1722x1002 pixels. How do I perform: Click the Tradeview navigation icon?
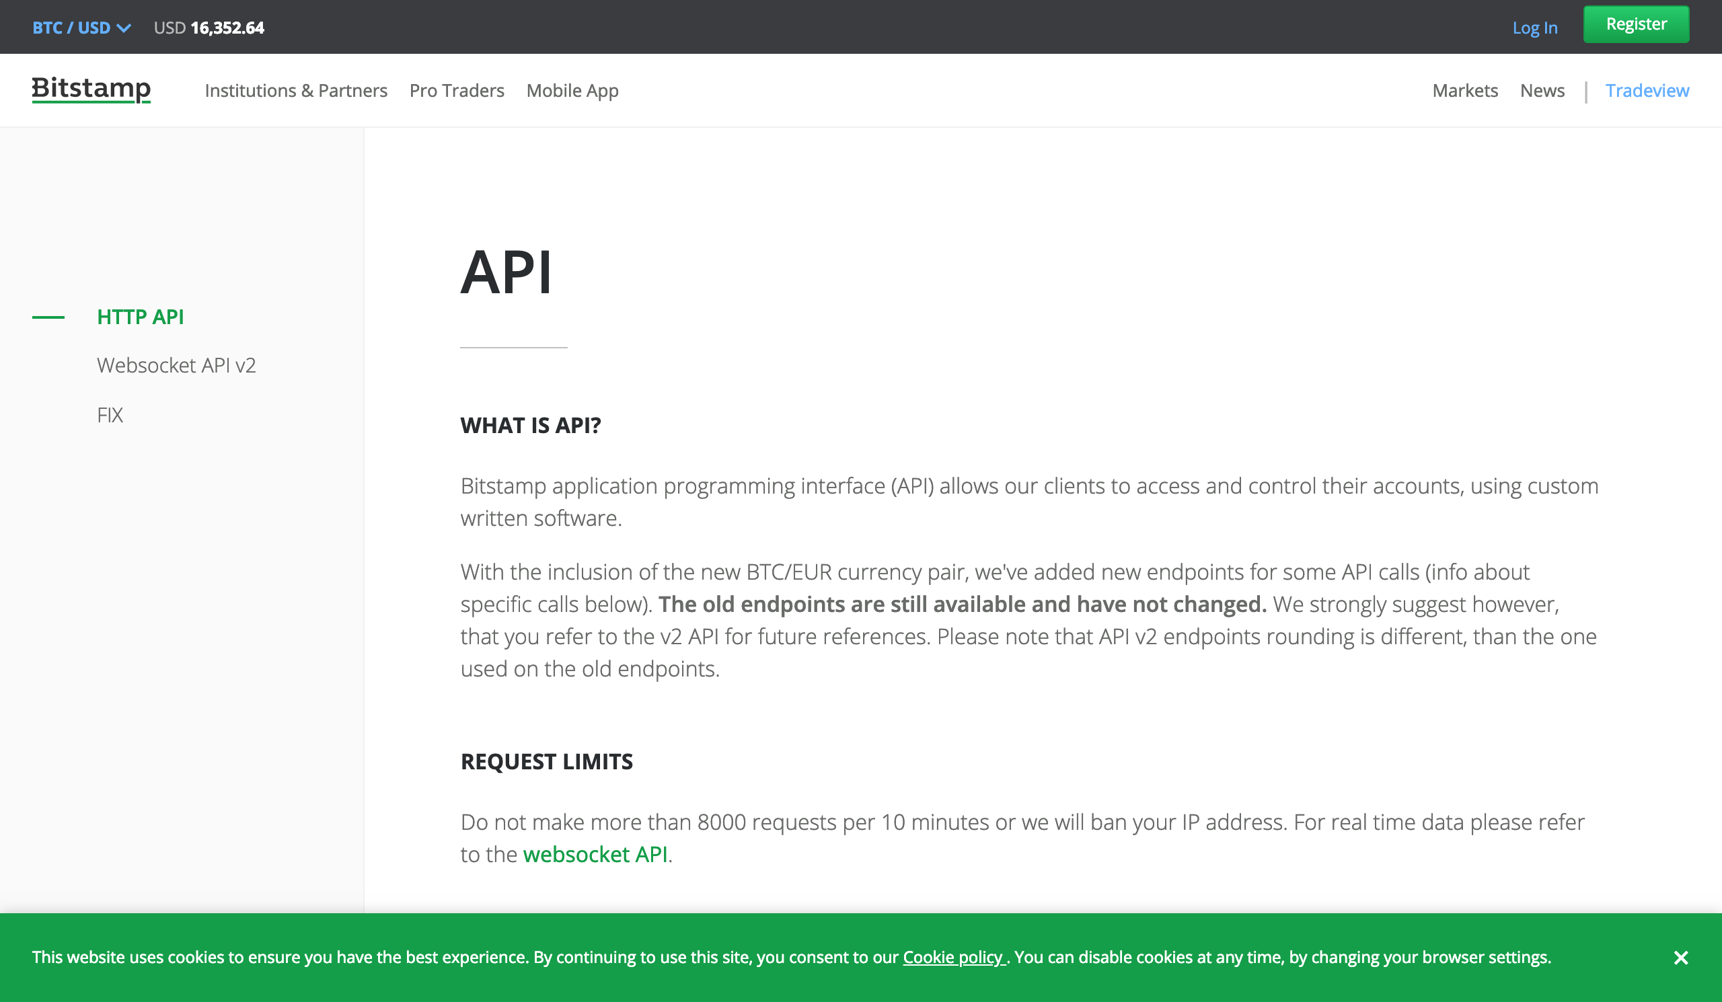click(1648, 89)
